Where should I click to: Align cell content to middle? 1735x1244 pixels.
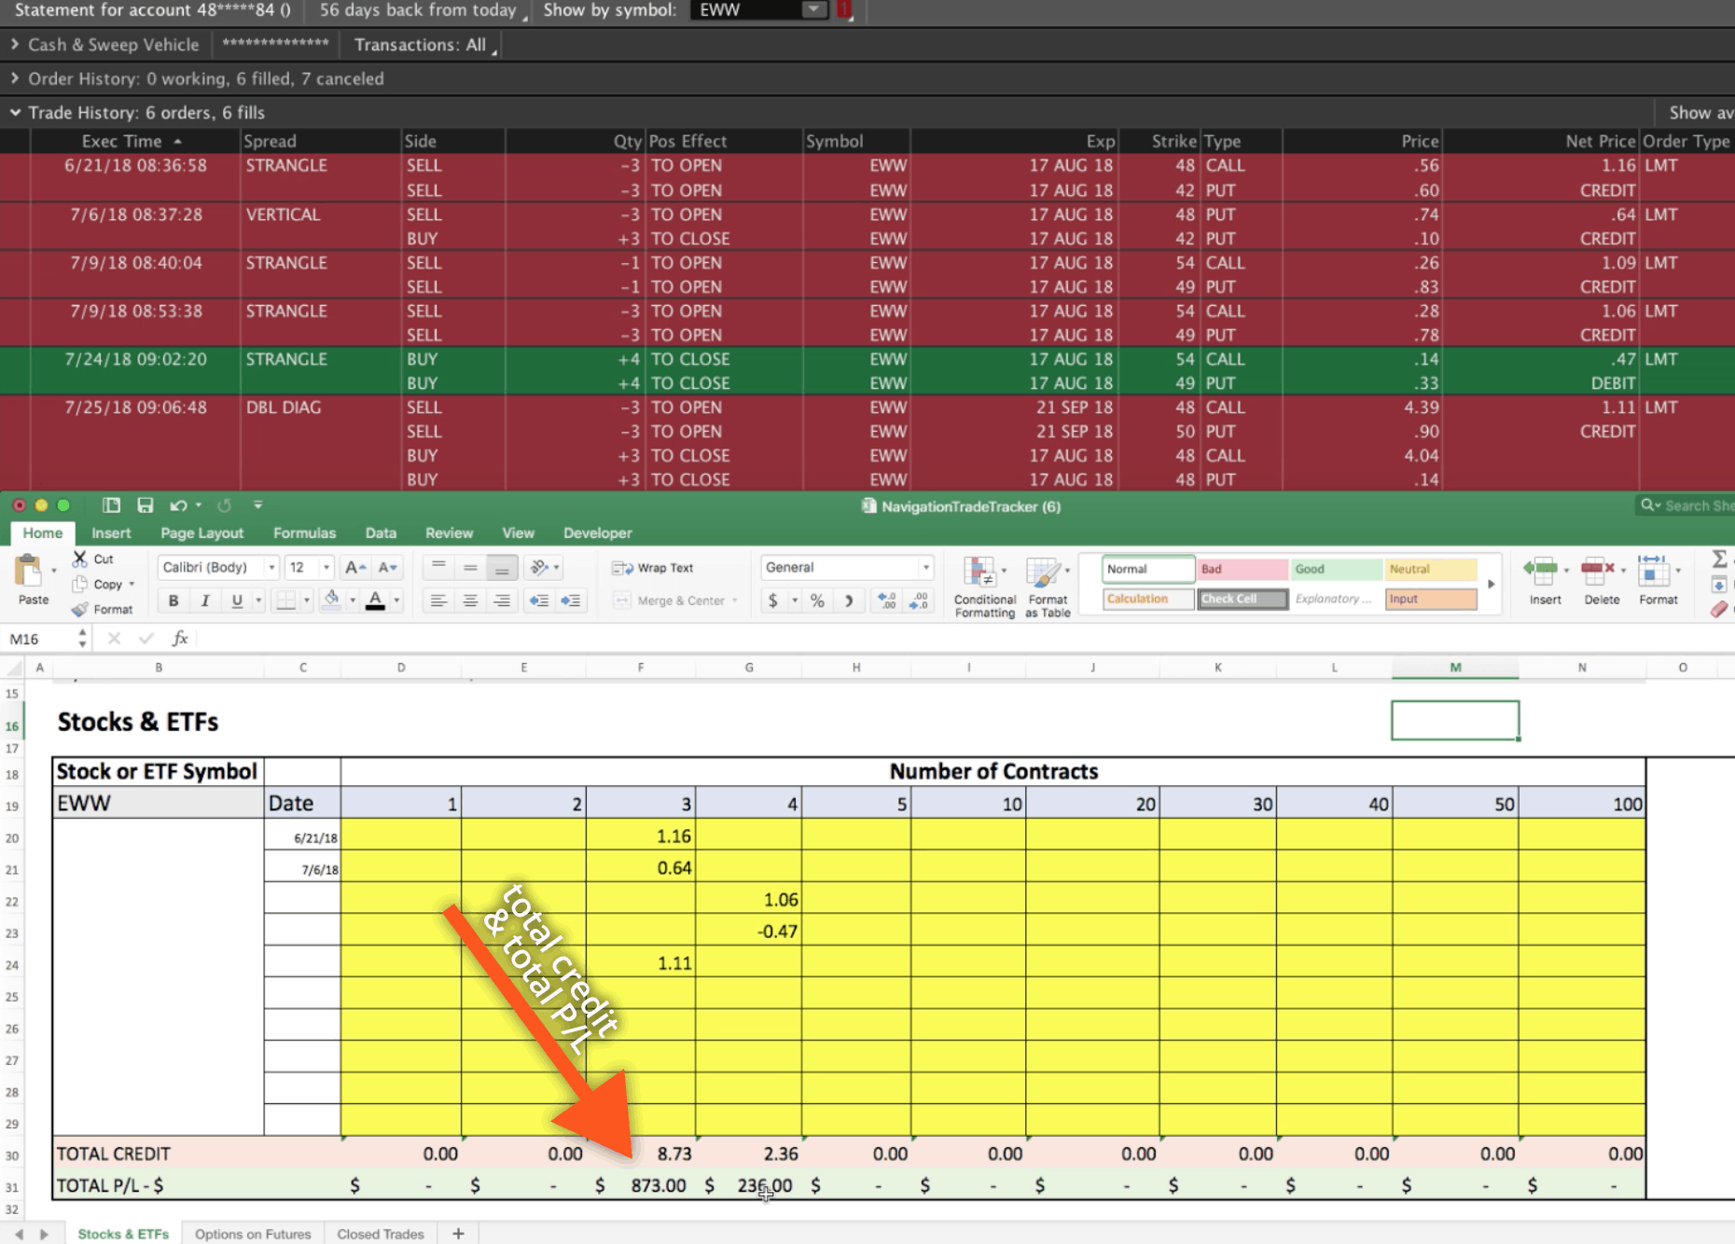pos(470,567)
